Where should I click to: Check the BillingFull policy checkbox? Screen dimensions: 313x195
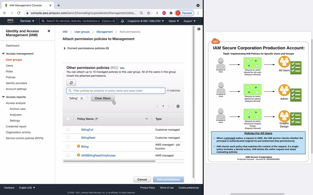point(68,129)
